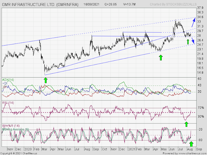Click the RSI(14) indicator label
207x155 pixels.
point(8,103)
